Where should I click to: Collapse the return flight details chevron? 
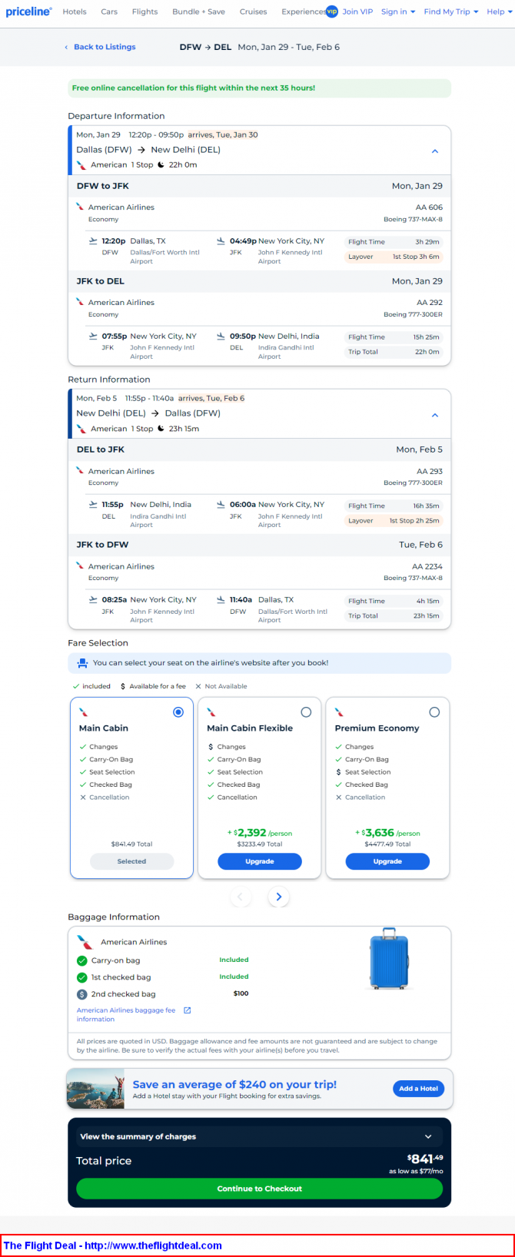[x=434, y=415]
